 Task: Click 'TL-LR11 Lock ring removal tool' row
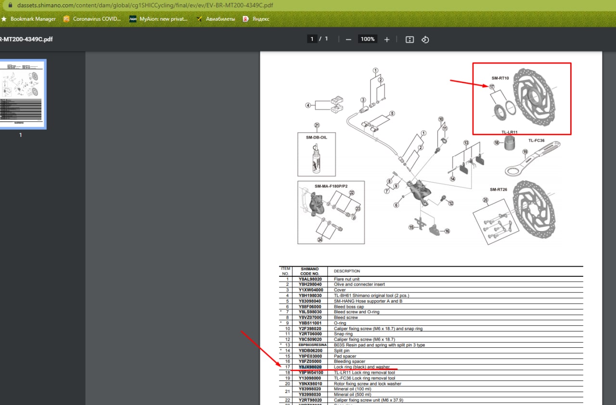click(431, 373)
